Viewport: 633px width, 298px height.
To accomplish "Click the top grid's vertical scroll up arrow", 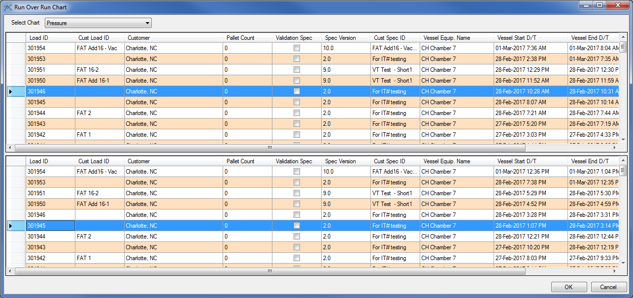I will 623,38.
